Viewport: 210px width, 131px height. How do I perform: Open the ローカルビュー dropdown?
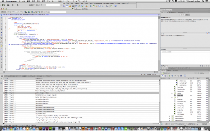203,73
